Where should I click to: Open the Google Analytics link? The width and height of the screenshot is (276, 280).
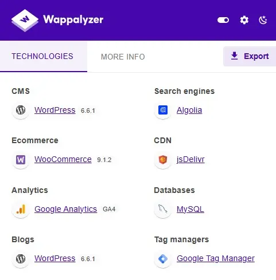tap(65, 209)
